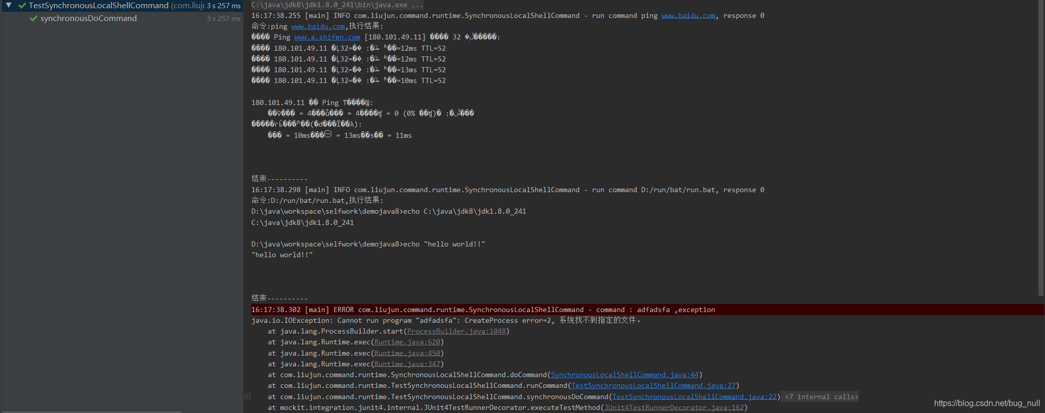The height and width of the screenshot is (413, 1045).
Task: Click the 'echo C:\java\jdk8\jdk1.8.0_241' prompt line
Action: click(x=388, y=212)
